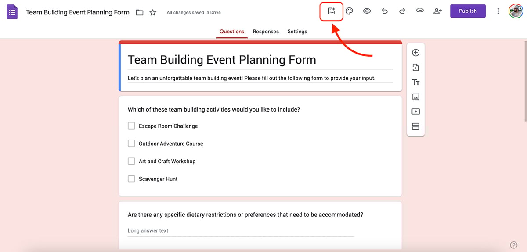The width and height of the screenshot is (527, 252).
Task: Switch to the Responses tab
Action: (266, 32)
